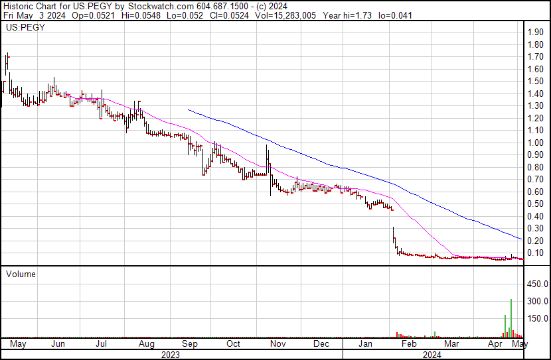Click the Cl=0.0524 closing price text
The image size is (551, 360).
(x=234, y=15)
